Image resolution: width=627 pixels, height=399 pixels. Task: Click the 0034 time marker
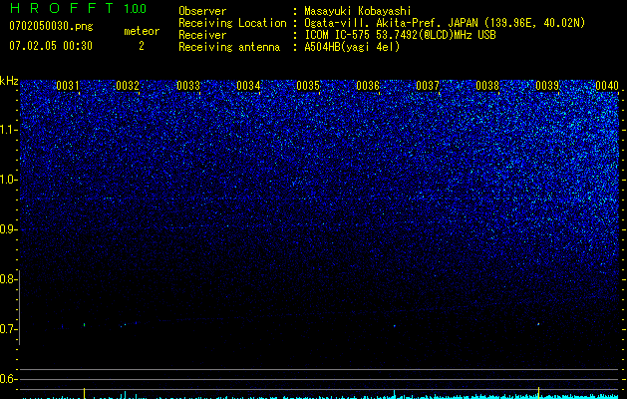tap(248, 86)
